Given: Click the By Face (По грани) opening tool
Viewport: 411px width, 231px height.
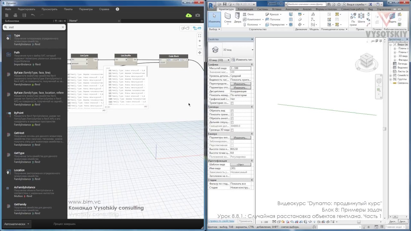Looking at the screenshot, I should (x=353, y=19).
